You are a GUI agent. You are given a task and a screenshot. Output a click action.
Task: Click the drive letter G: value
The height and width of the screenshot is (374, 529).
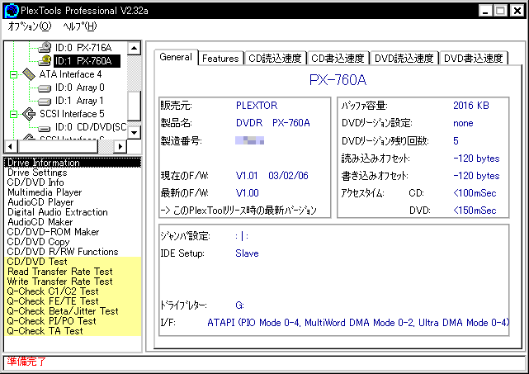pos(239,305)
